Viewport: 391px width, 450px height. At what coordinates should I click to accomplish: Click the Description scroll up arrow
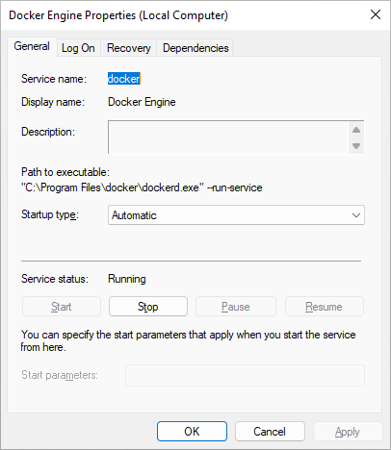356,130
